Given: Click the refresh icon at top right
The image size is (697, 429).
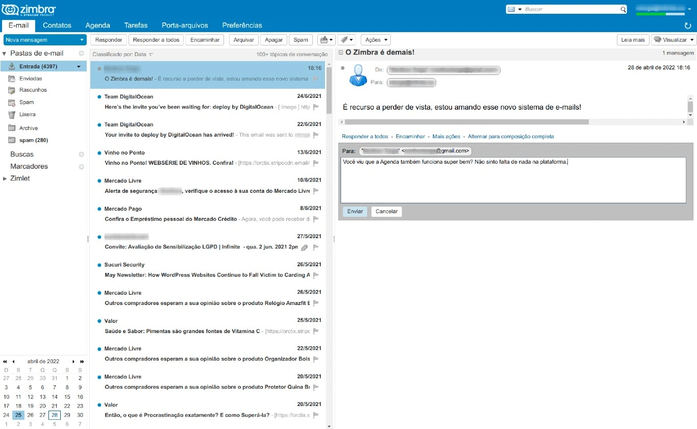Looking at the screenshot, I should [x=687, y=26].
